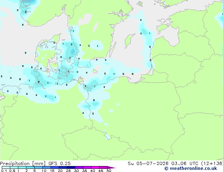This screenshot has height=172, width=223.
Task: Select the 15–20 mm legend swatch
Action: (55, 167)
